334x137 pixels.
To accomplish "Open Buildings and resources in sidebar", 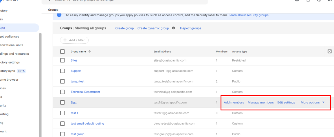I will point(14,54).
